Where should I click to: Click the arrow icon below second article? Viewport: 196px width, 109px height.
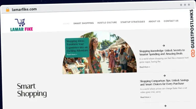165,106
